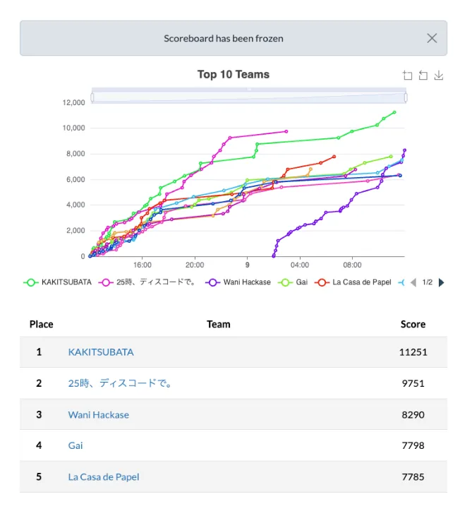Download chart as image

pos(439,76)
